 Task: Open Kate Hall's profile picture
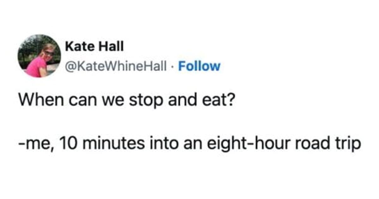point(39,56)
